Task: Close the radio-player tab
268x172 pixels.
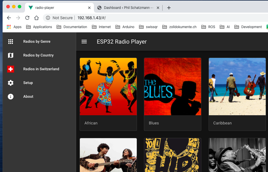Action: coord(89,8)
